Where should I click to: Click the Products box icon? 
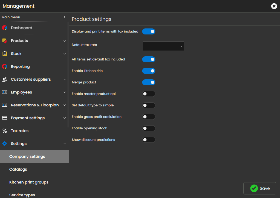4,41
